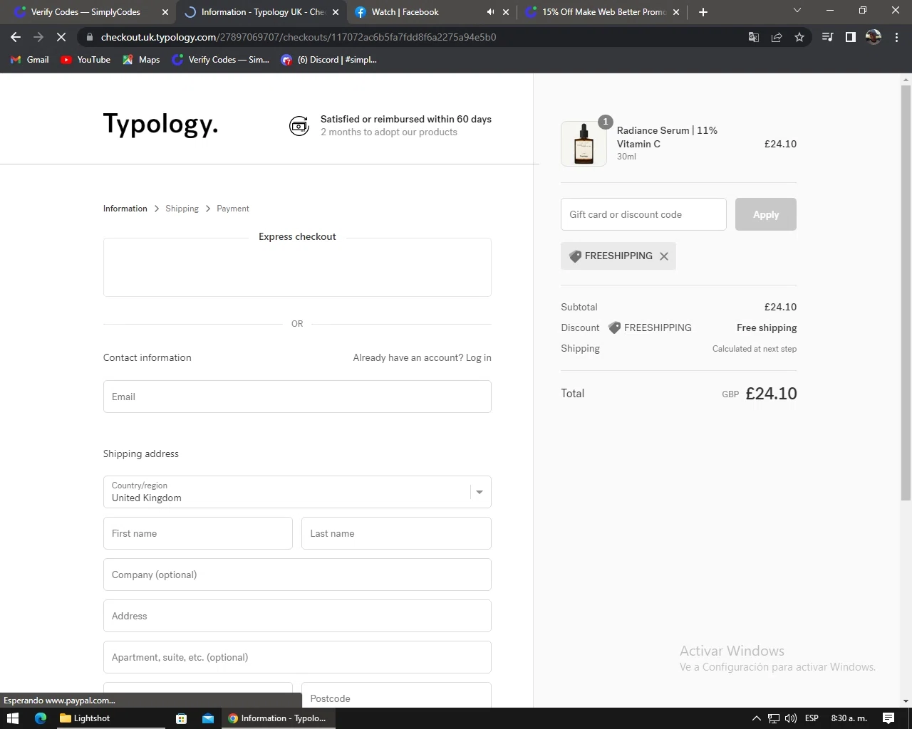
Task: Open Chrome three-dot menu
Action: point(896,37)
